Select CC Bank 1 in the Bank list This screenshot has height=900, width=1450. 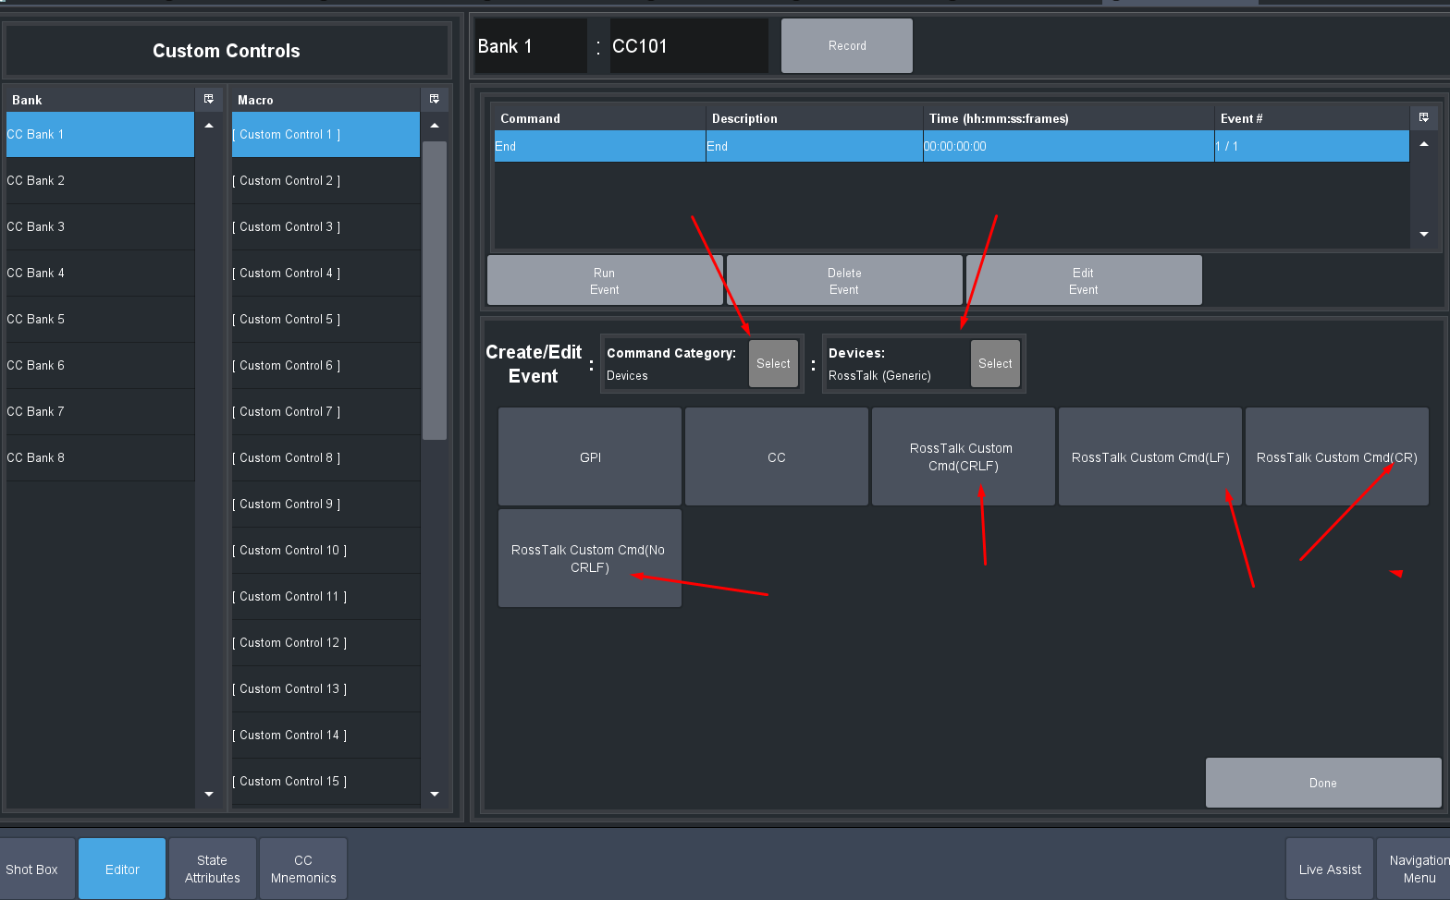(x=100, y=135)
